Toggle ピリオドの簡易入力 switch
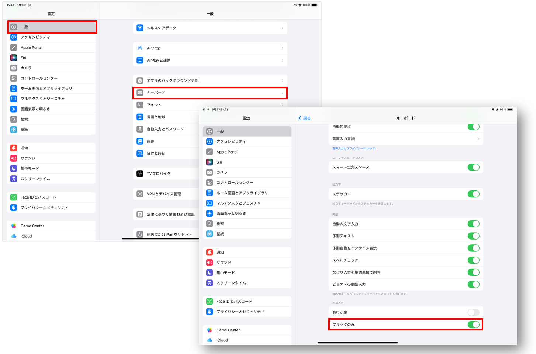The width and height of the screenshot is (536, 354). (x=474, y=284)
